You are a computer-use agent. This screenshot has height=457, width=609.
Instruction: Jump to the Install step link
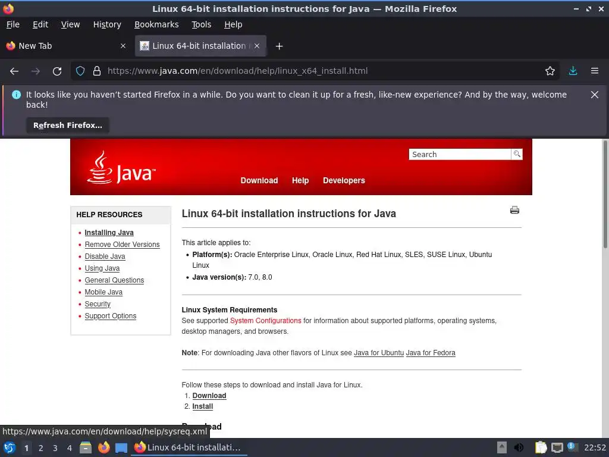[x=202, y=406]
